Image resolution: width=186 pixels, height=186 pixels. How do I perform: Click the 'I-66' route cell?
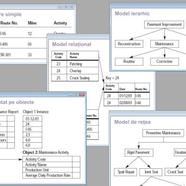(142, 103)
